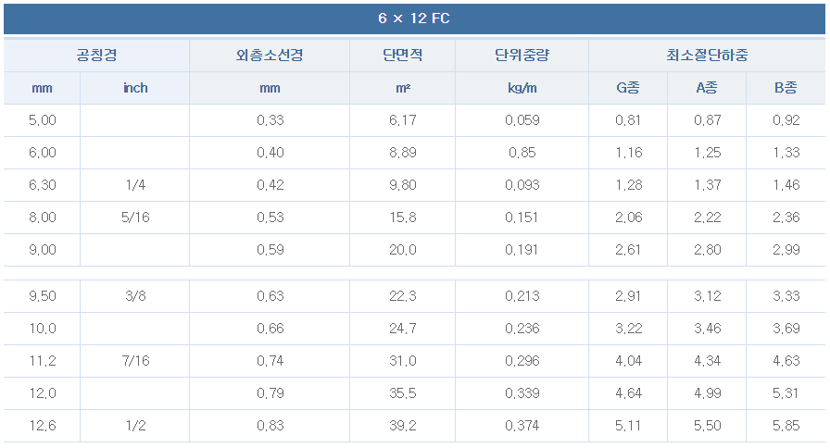The height and width of the screenshot is (448, 830).
Task: Click the 5,00 mm diameter cell
Action: pos(43,120)
